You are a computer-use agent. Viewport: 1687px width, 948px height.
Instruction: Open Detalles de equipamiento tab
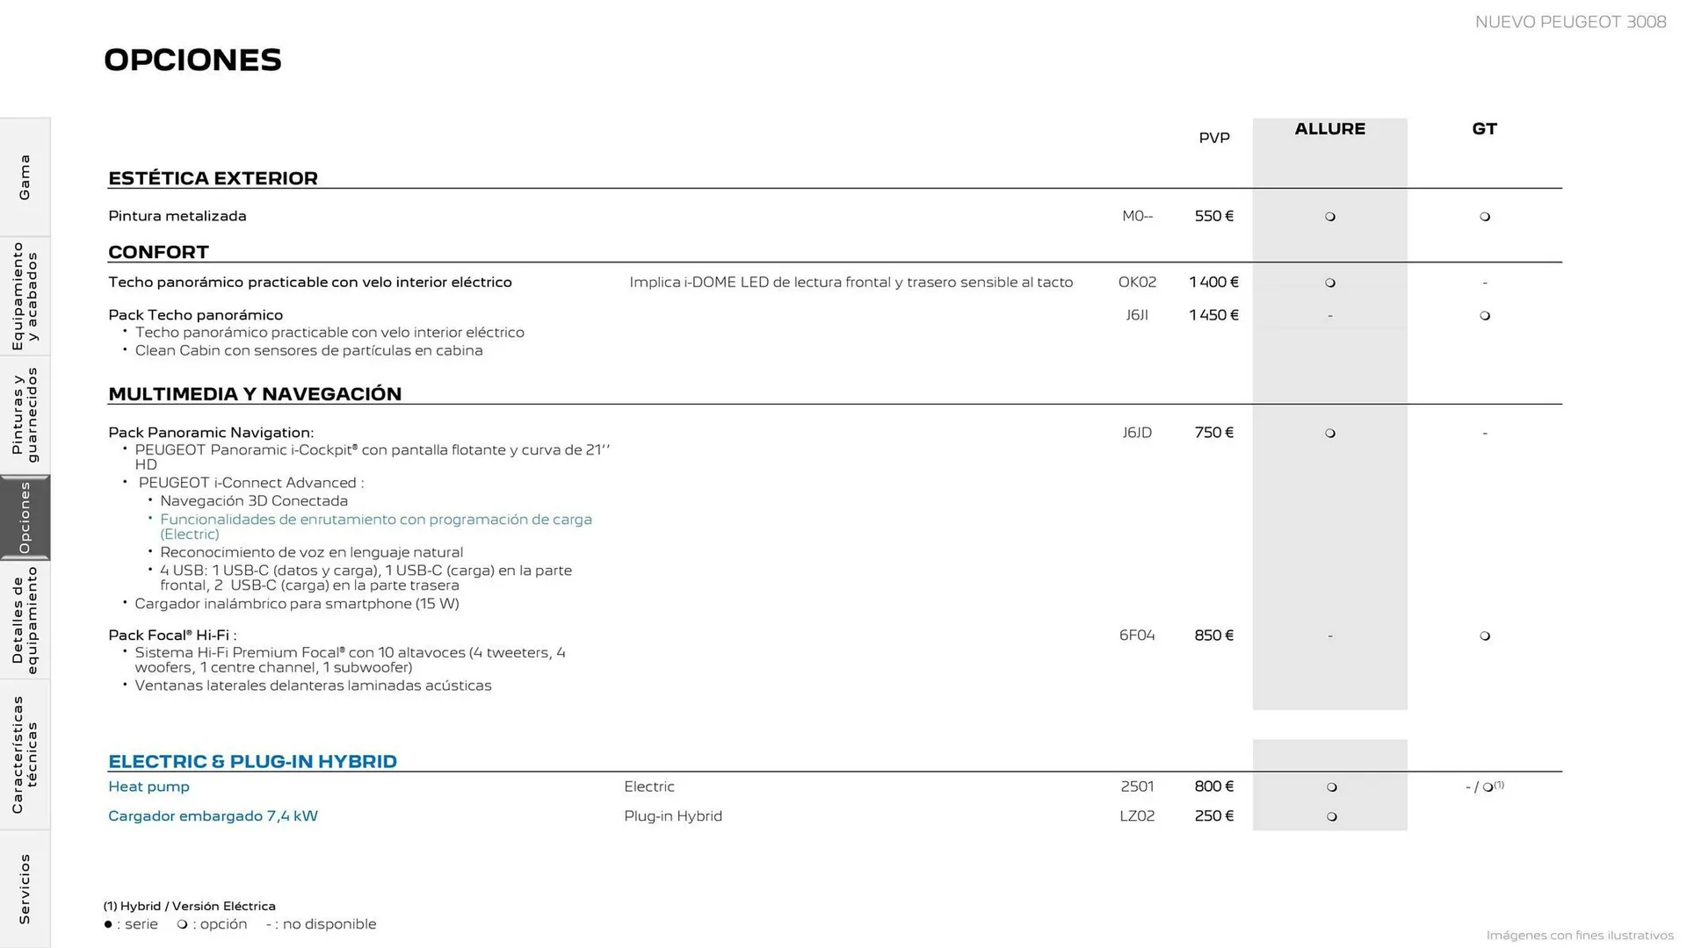tap(25, 620)
